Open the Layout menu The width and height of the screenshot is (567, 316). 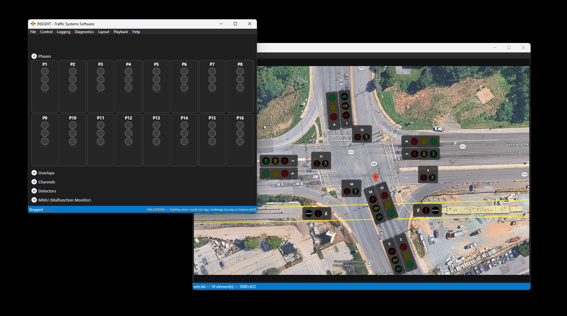click(103, 32)
